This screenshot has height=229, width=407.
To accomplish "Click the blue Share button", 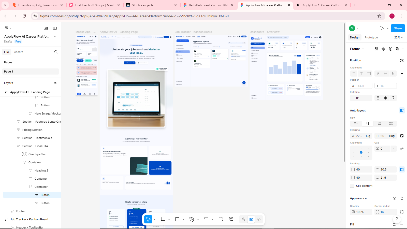I will coord(398,28).
